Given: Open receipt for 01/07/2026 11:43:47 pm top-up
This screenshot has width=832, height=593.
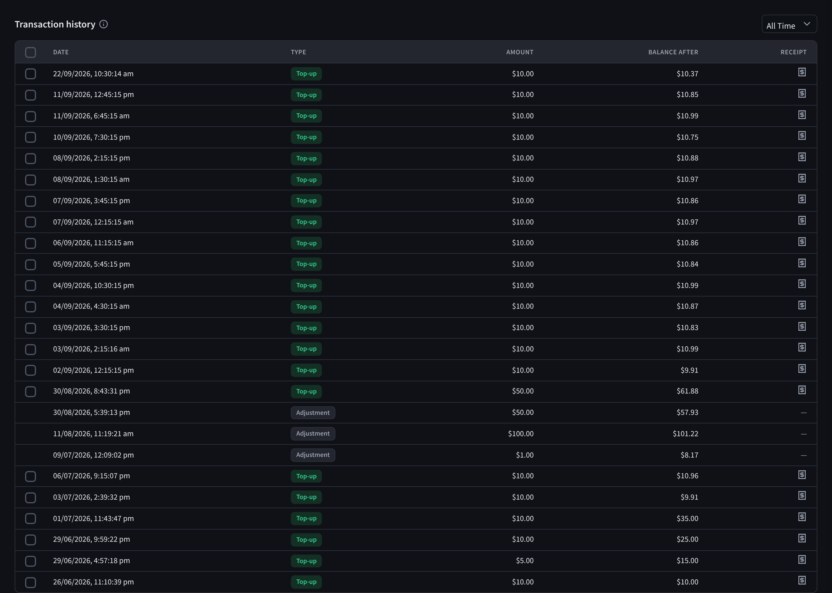Looking at the screenshot, I should 802,517.
